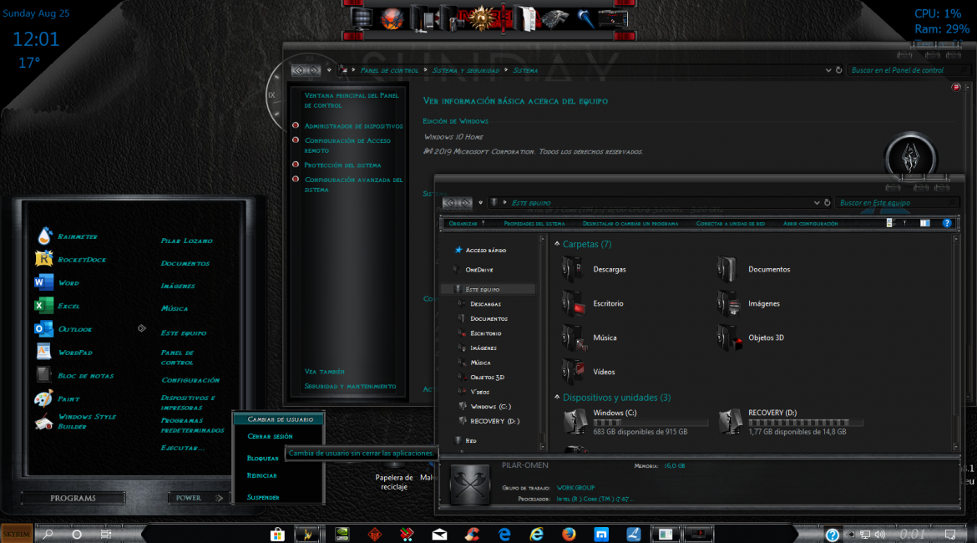This screenshot has width=977, height=543.
Task: Open Task View on the taskbar
Action: pyautogui.click(x=106, y=535)
